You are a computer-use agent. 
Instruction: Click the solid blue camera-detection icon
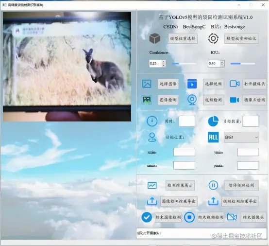[235, 100]
